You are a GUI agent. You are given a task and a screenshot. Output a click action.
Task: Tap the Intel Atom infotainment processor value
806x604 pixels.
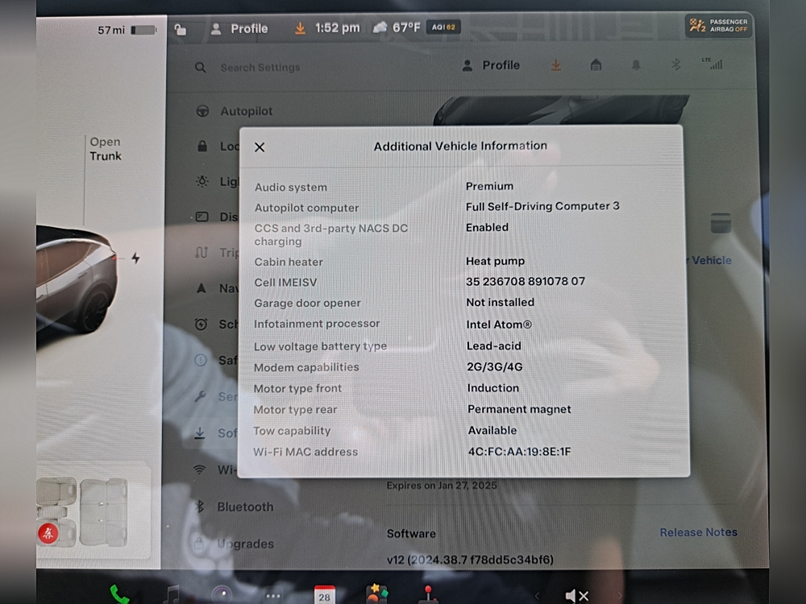(x=499, y=325)
